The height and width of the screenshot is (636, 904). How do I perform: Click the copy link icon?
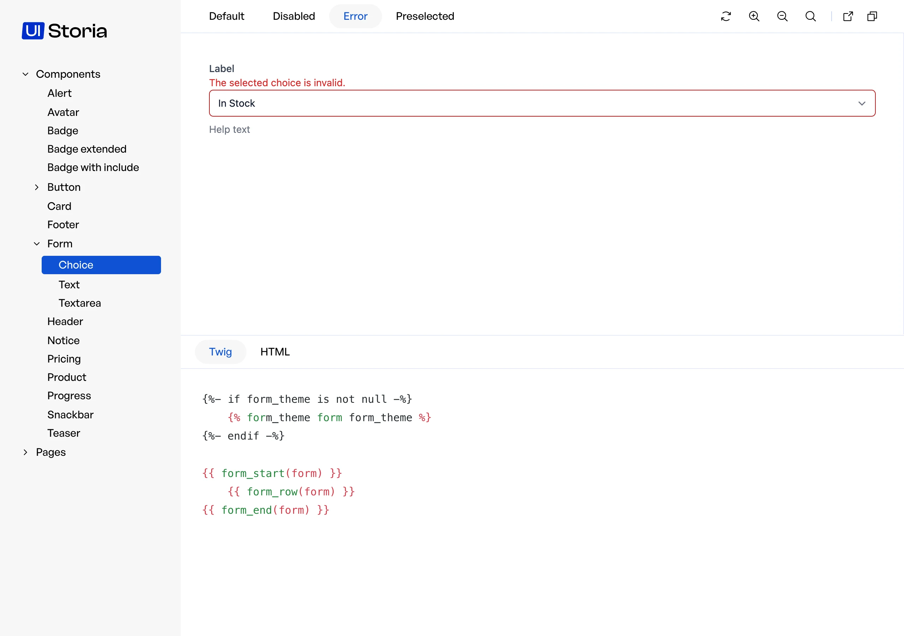872,16
